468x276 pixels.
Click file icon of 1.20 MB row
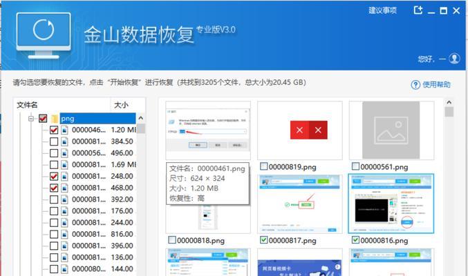64,130
